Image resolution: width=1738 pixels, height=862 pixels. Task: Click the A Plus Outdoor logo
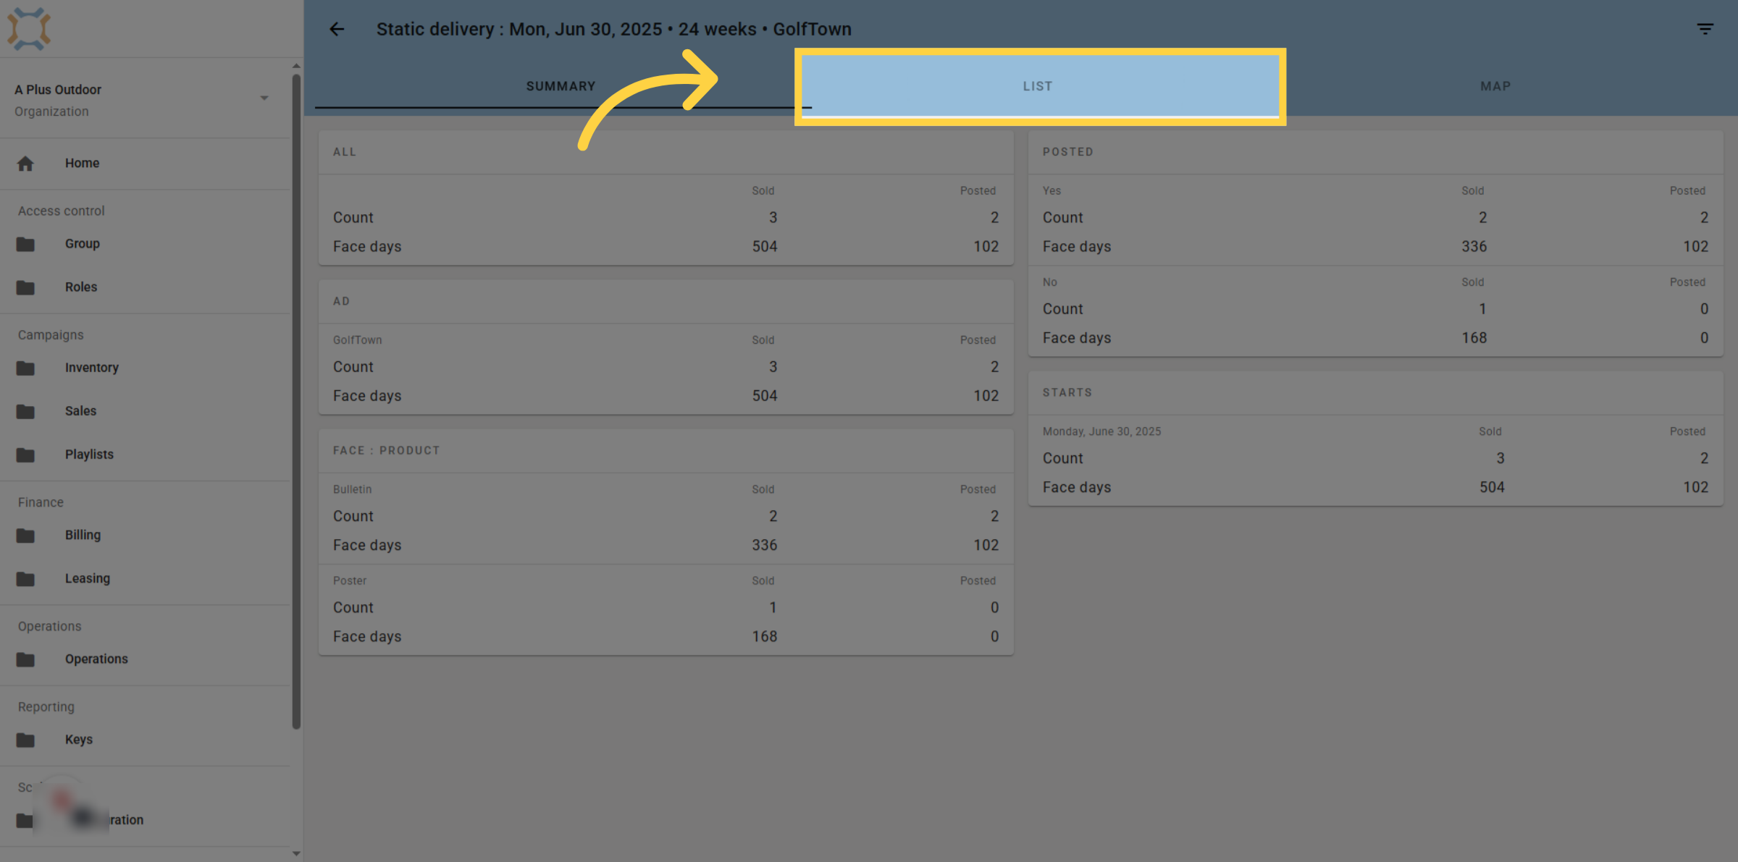[29, 28]
